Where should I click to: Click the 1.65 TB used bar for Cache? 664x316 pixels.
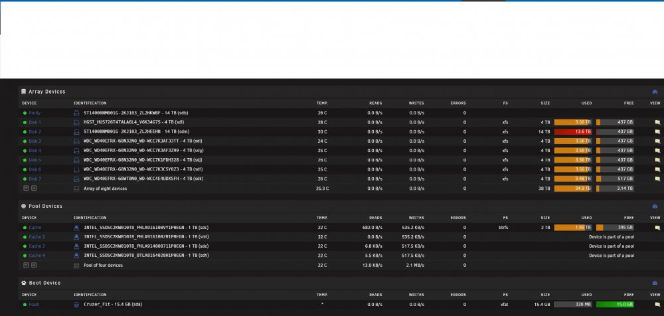[x=573, y=228]
